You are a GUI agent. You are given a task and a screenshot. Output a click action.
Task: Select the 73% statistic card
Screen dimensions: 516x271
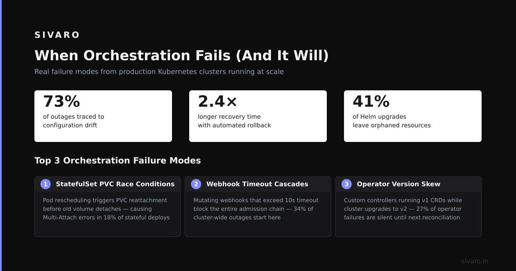coord(103,116)
